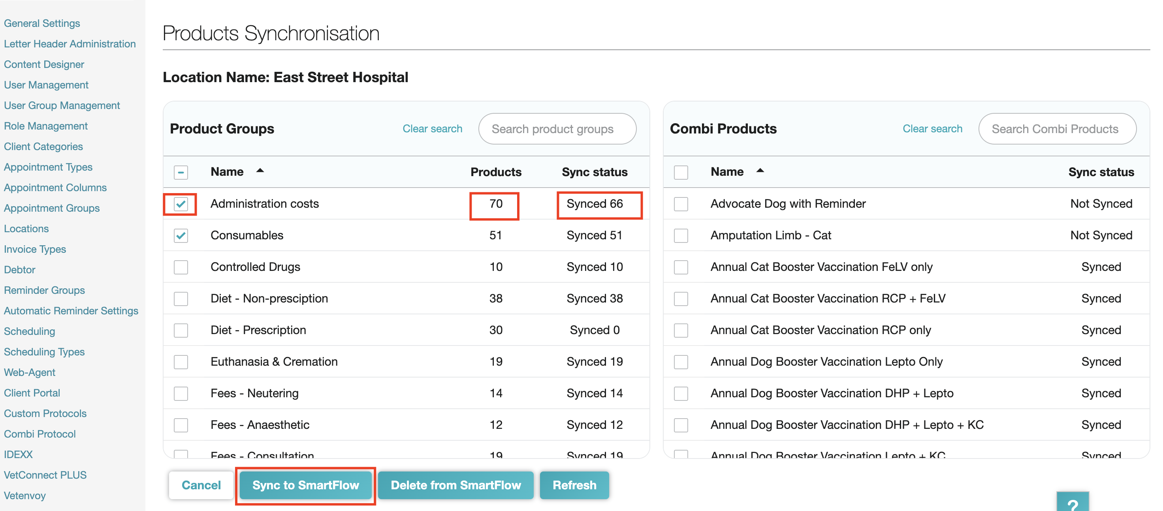Click Sync to SmartFlow button
This screenshot has width=1163, height=511.
tap(306, 485)
